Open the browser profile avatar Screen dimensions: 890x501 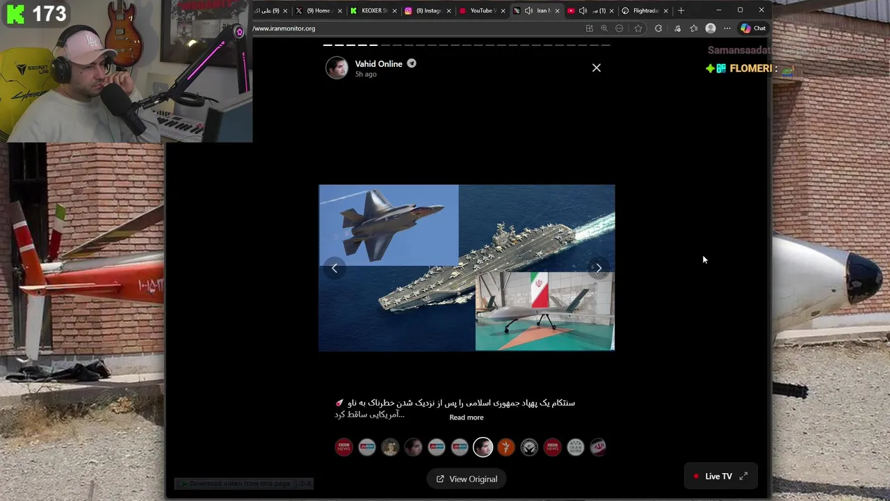pos(710,29)
